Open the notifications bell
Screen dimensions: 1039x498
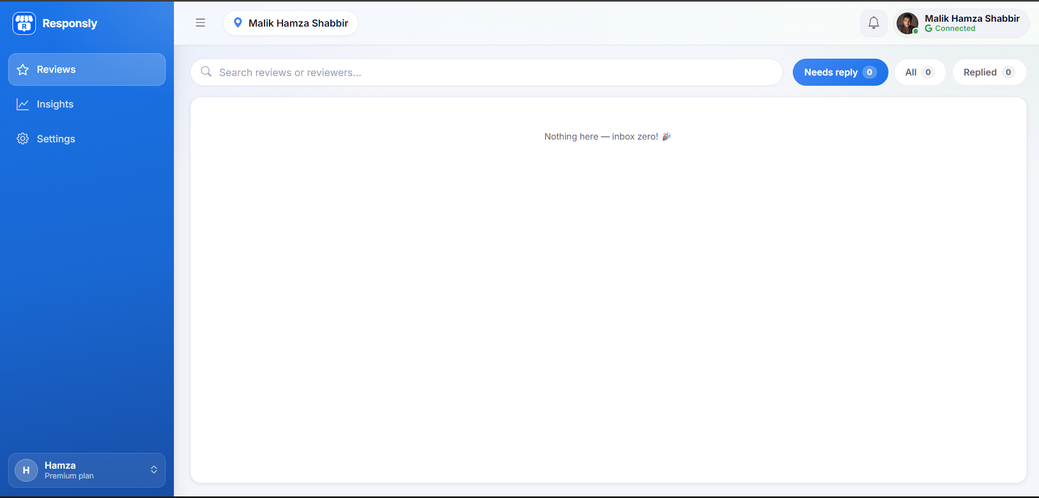pyautogui.click(x=873, y=23)
